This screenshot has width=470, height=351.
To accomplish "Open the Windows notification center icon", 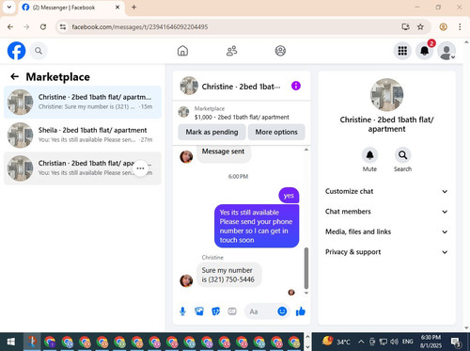I will click(455, 342).
